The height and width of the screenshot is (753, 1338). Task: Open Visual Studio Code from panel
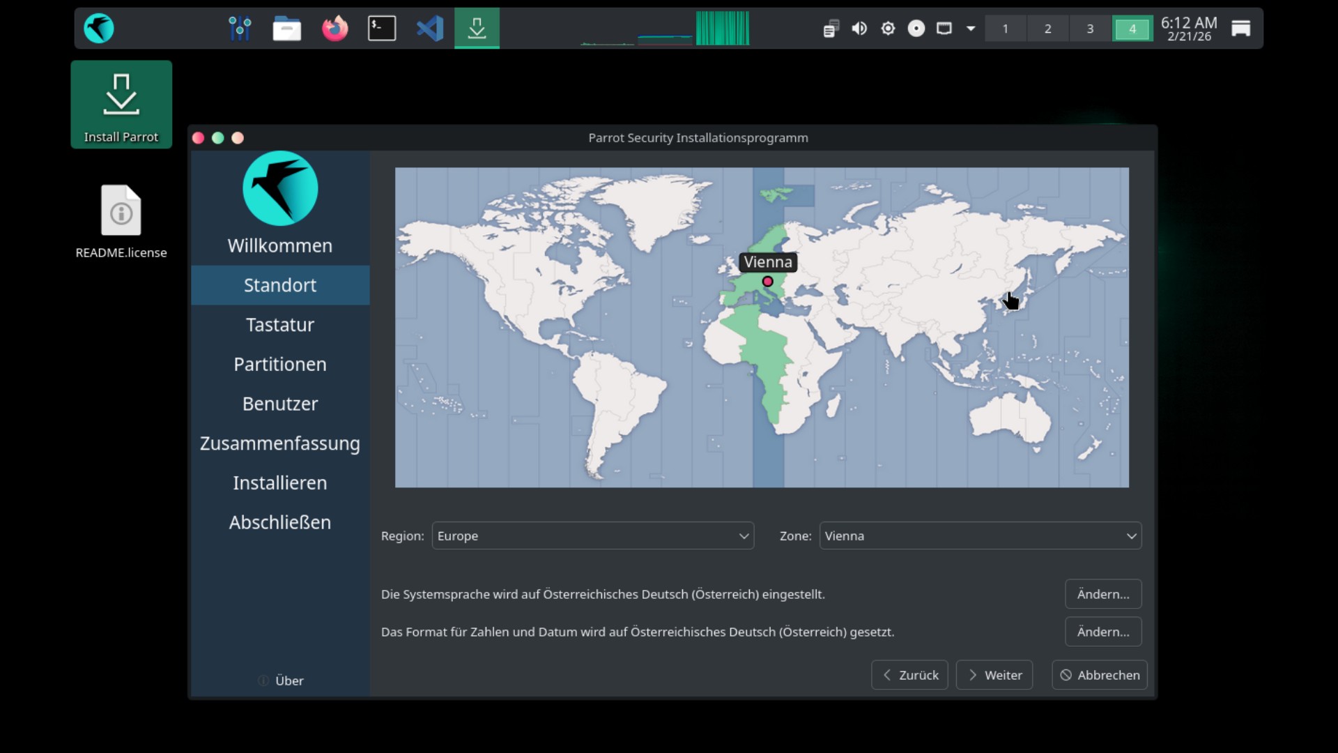click(430, 29)
